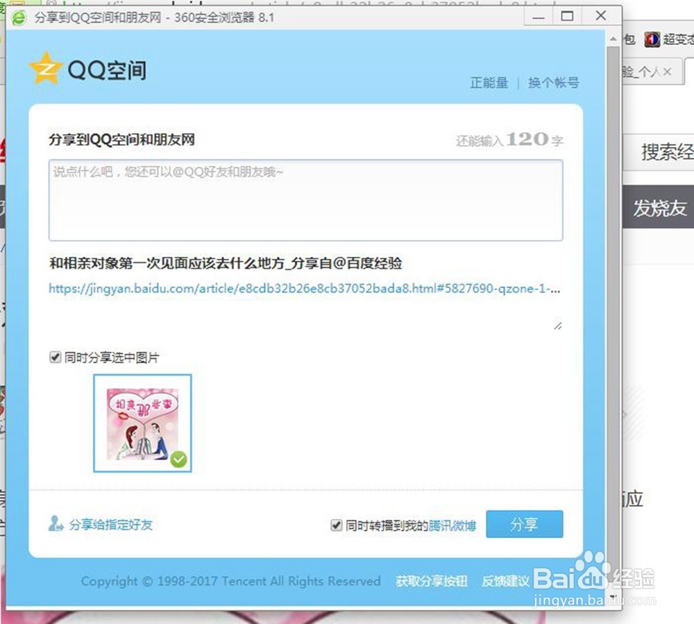
Task: Click the 360 browser icon in title bar
Action: pyautogui.click(x=19, y=18)
